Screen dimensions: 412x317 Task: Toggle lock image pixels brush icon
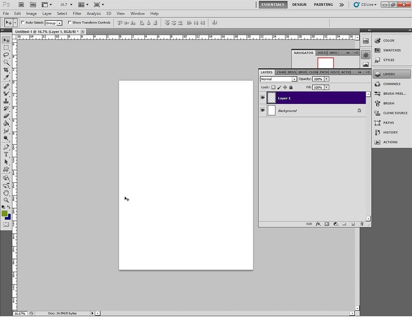pos(279,87)
